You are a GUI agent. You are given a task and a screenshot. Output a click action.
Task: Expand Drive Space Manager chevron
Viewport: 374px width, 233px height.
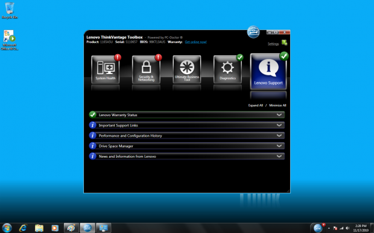click(x=279, y=146)
